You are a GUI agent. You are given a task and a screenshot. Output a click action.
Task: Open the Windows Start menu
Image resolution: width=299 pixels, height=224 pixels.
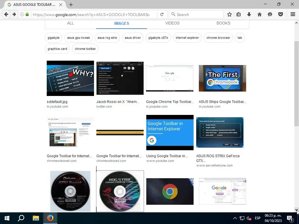coord(7,218)
